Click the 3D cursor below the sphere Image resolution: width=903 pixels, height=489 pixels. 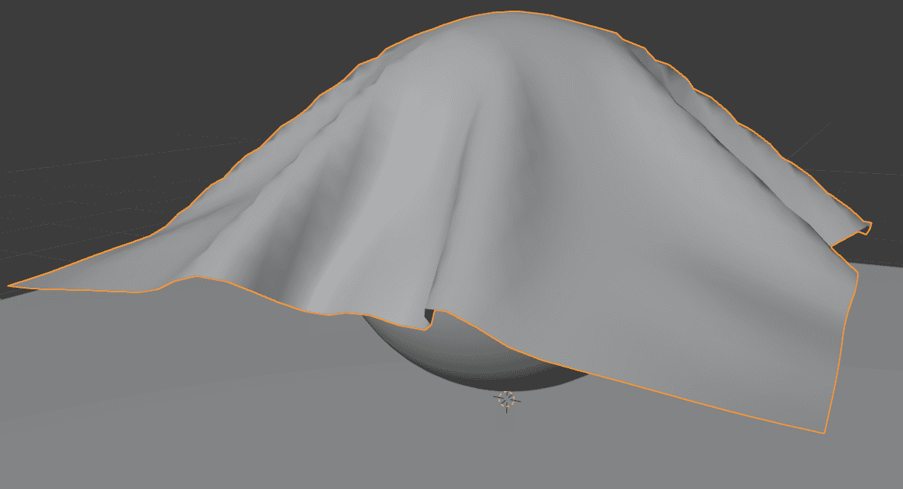click(x=505, y=400)
